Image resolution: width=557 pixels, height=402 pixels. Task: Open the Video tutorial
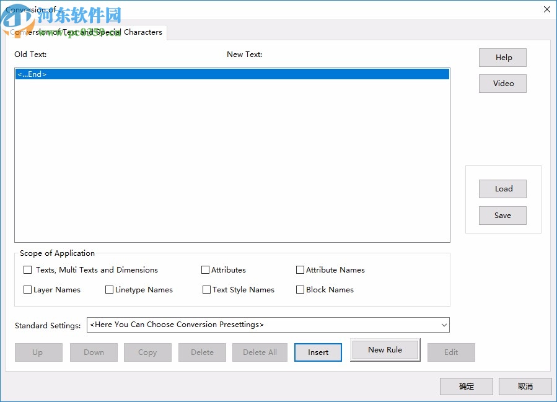[x=502, y=83]
